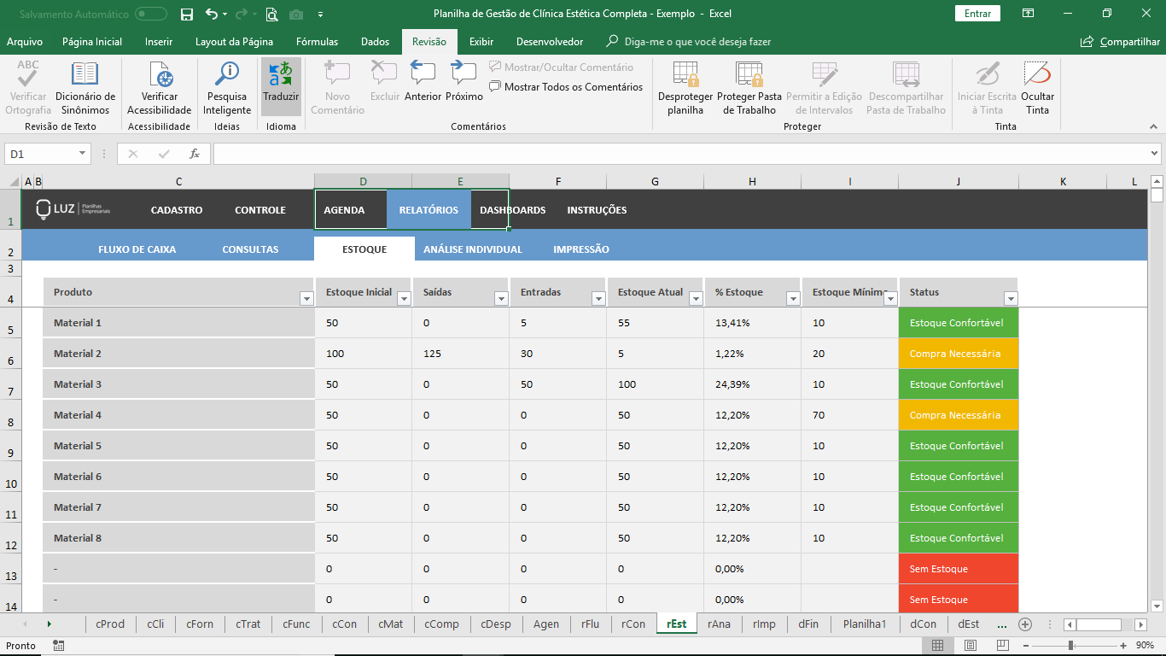Open FLUXO DE CAIXA report link
Viewport: 1166px width, 656px height.
(x=137, y=249)
